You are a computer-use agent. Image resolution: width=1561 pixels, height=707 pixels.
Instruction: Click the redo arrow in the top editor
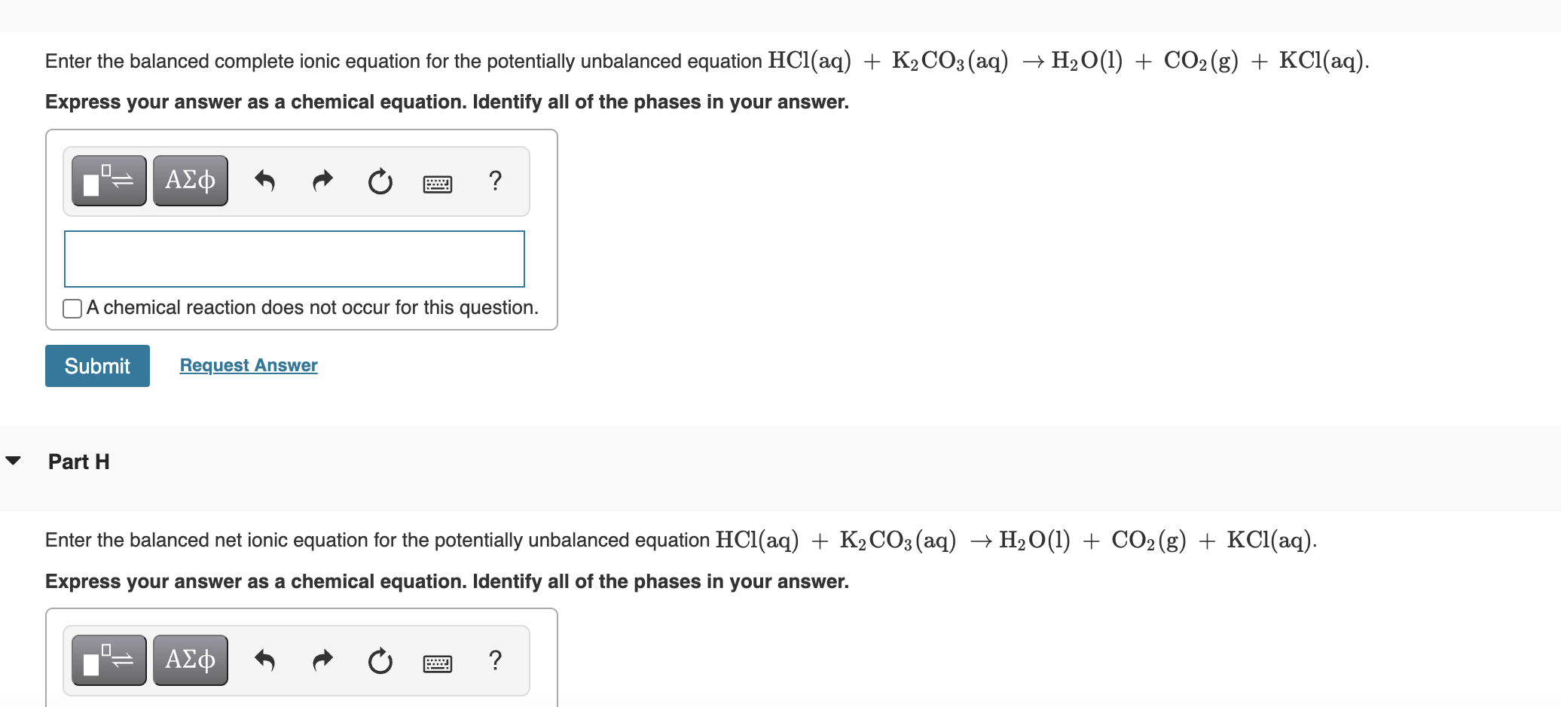point(322,181)
